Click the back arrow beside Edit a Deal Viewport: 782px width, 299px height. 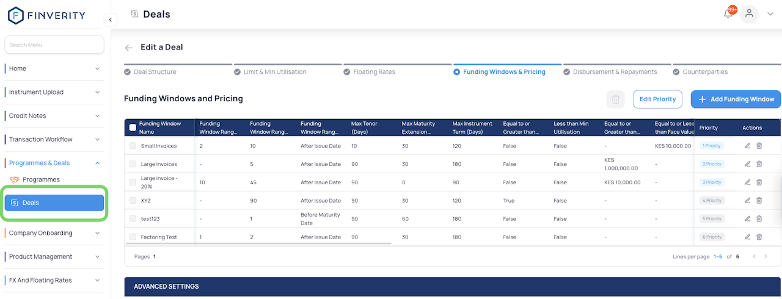[x=129, y=48]
